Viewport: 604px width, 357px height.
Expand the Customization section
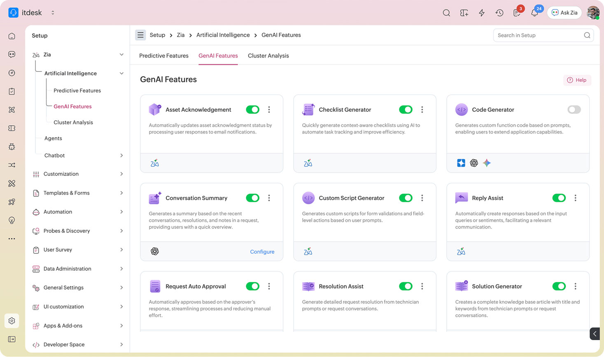coord(121,174)
